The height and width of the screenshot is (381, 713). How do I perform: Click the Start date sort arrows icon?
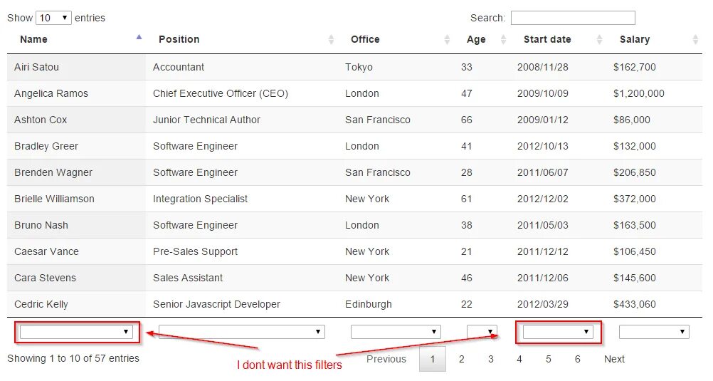[x=599, y=40]
